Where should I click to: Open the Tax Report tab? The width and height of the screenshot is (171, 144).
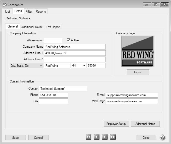[53, 27]
